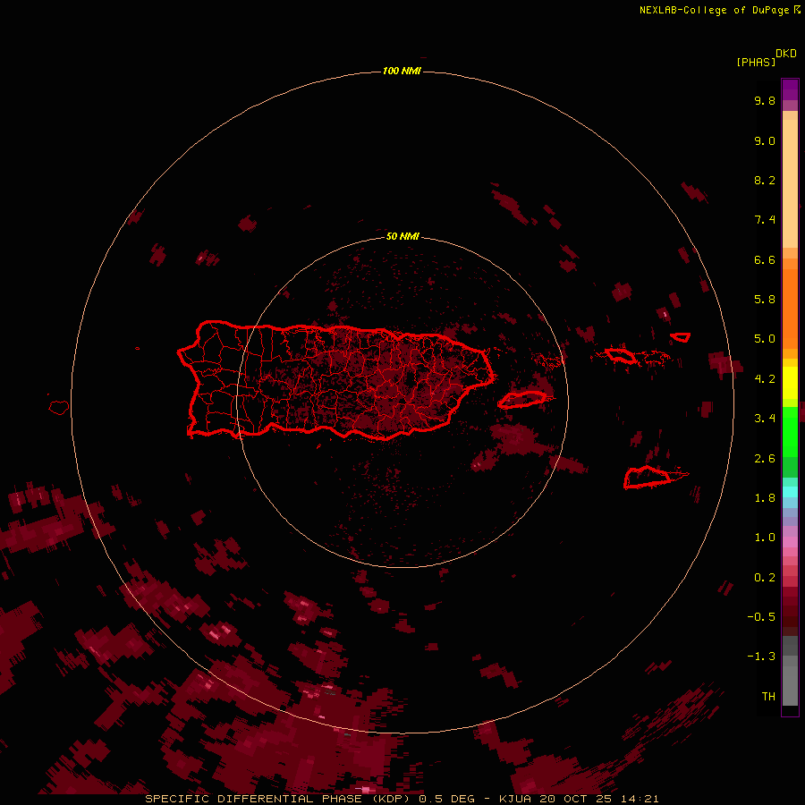
Task: Select the purple swatch at top of scale
Action: coord(790,89)
